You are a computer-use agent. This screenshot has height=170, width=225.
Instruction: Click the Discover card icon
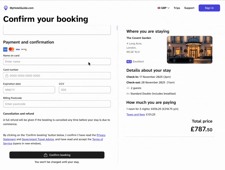[x=24, y=49]
